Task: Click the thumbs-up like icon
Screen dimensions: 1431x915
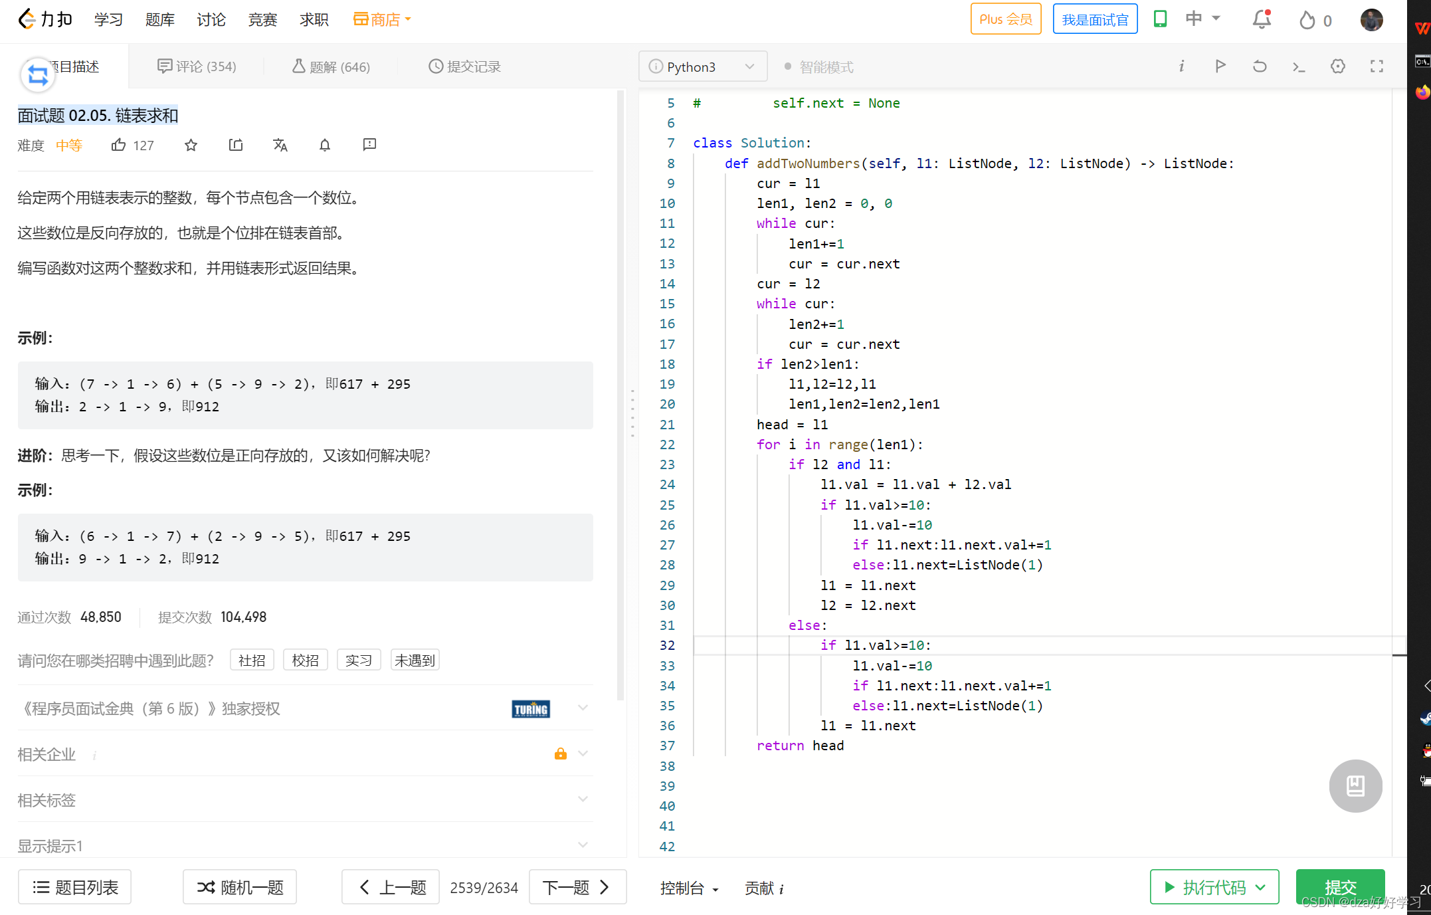Action: (118, 145)
